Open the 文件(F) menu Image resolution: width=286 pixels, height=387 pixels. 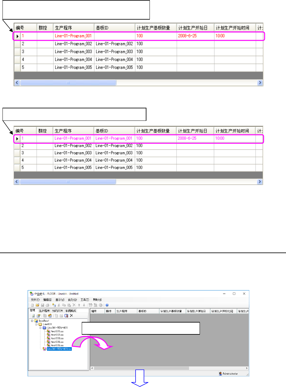(35, 300)
